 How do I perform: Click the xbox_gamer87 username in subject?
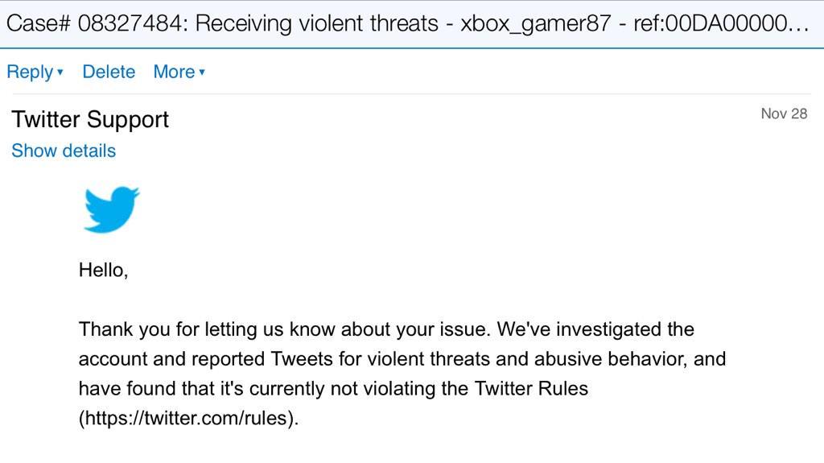pos(535,23)
